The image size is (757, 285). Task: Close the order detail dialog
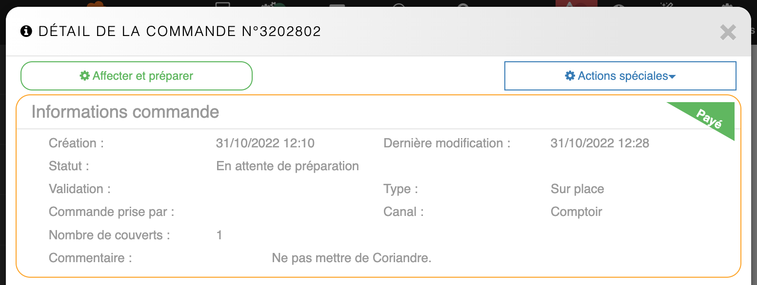pyautogui.click(x=728, y=33)
